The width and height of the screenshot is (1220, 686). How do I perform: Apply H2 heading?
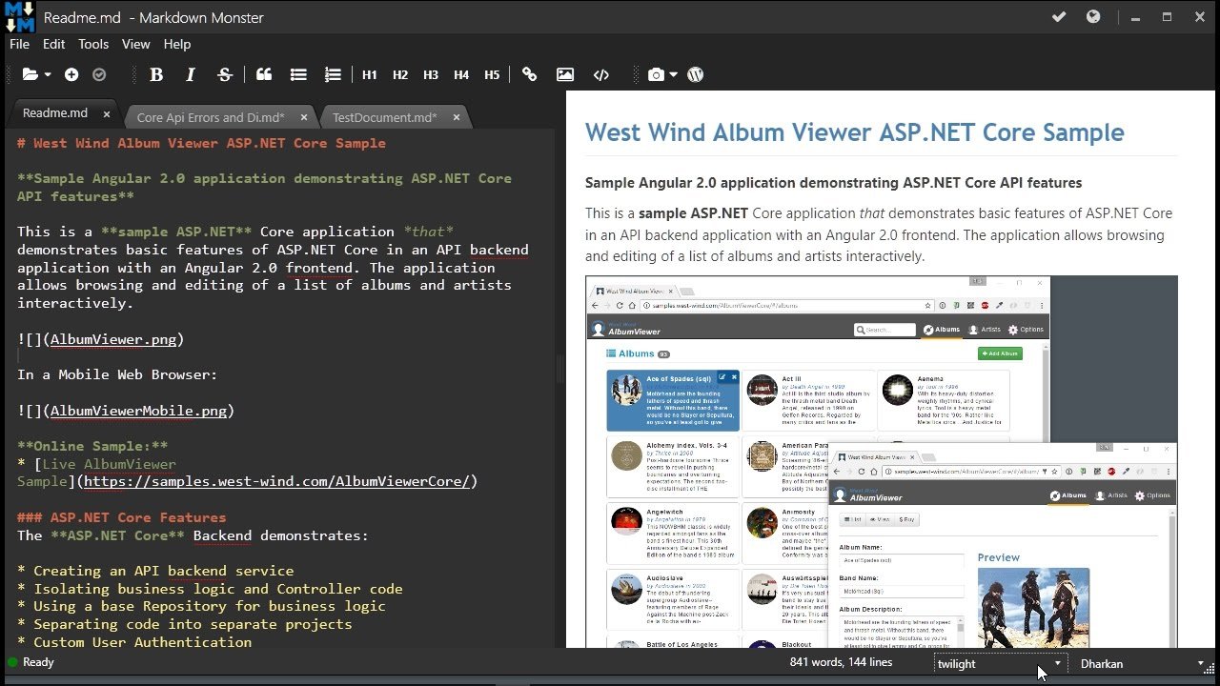(400, 74)
